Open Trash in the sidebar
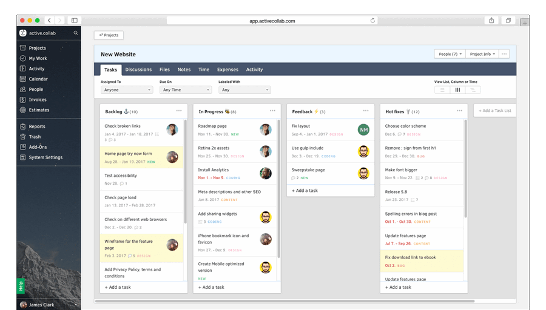This screenshot has height=310, width=546. click(x=35, y=137)
